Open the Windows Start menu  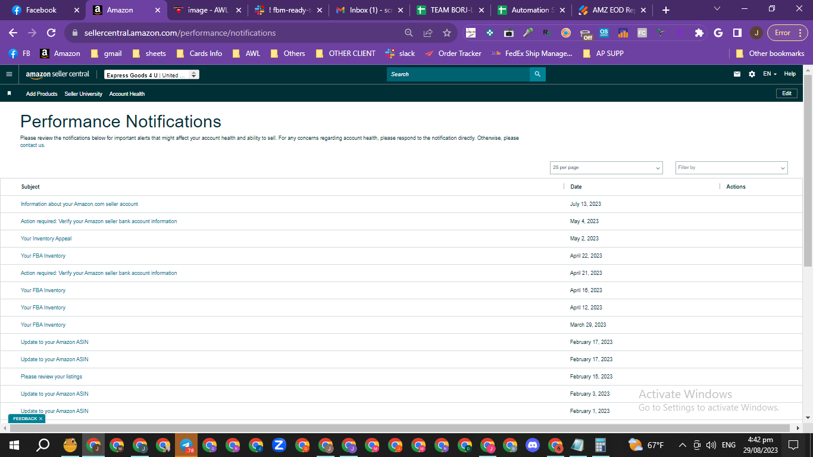(14, 445)
